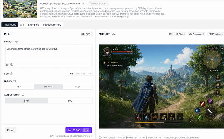Image resolution: width=224 pixels, height=139 pixels.
Task: Choose jpeg output format
Action: pos(26,100)
